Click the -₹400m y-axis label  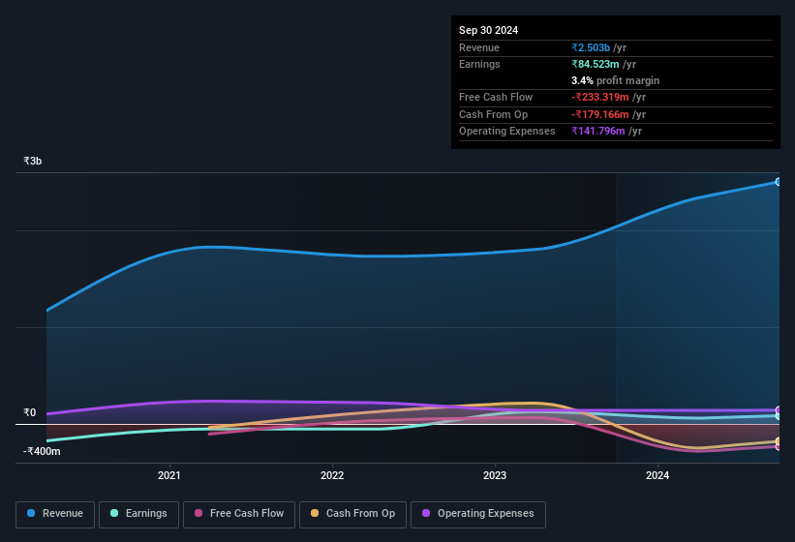pos(42,451)
